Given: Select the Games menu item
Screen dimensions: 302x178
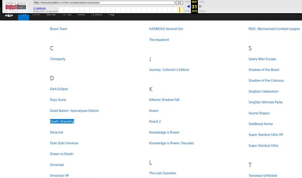Looking at the screenshot, I should click(51, 15).
